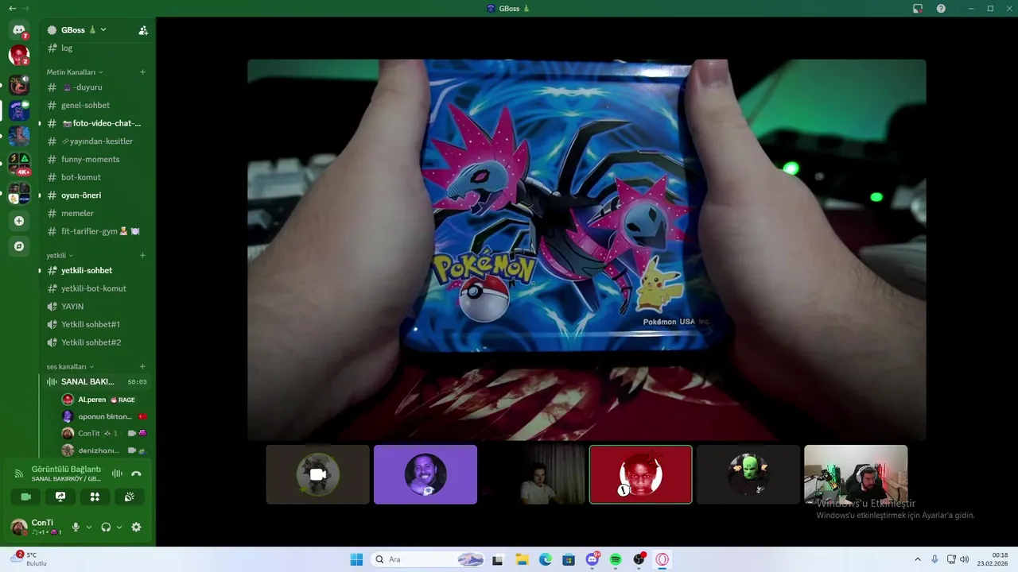This screenshot has height=572, width=1018.
Task: Select the SANAL BAKI... voice channel
Action: click(95, 381)
